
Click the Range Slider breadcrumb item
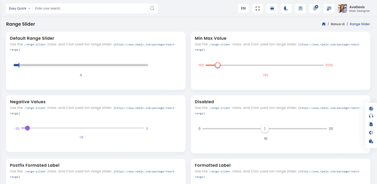point(360,24)
